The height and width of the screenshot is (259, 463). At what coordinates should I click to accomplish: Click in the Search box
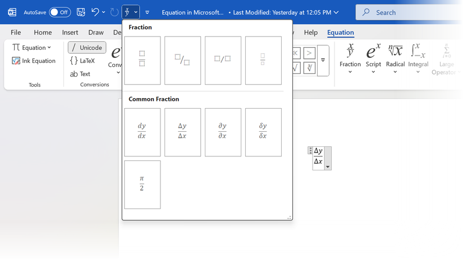(409, 12)
